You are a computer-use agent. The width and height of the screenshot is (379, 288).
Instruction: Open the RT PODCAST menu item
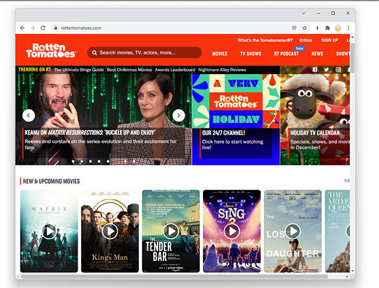click(x=286, y=54)
